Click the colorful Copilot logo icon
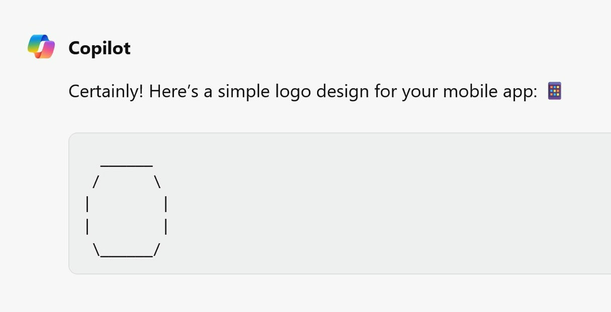 click(41, 47)
